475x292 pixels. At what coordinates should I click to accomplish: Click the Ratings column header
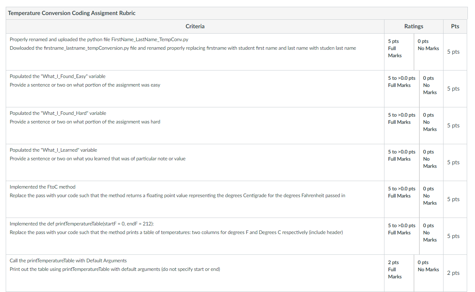coord(413,26)
